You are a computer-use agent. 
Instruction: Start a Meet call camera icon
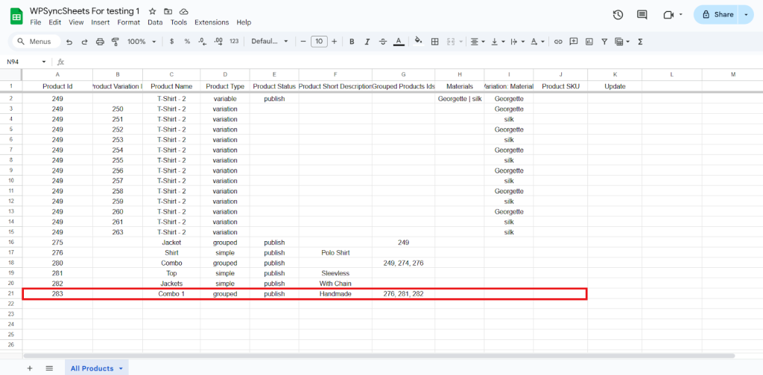(668, 15)
